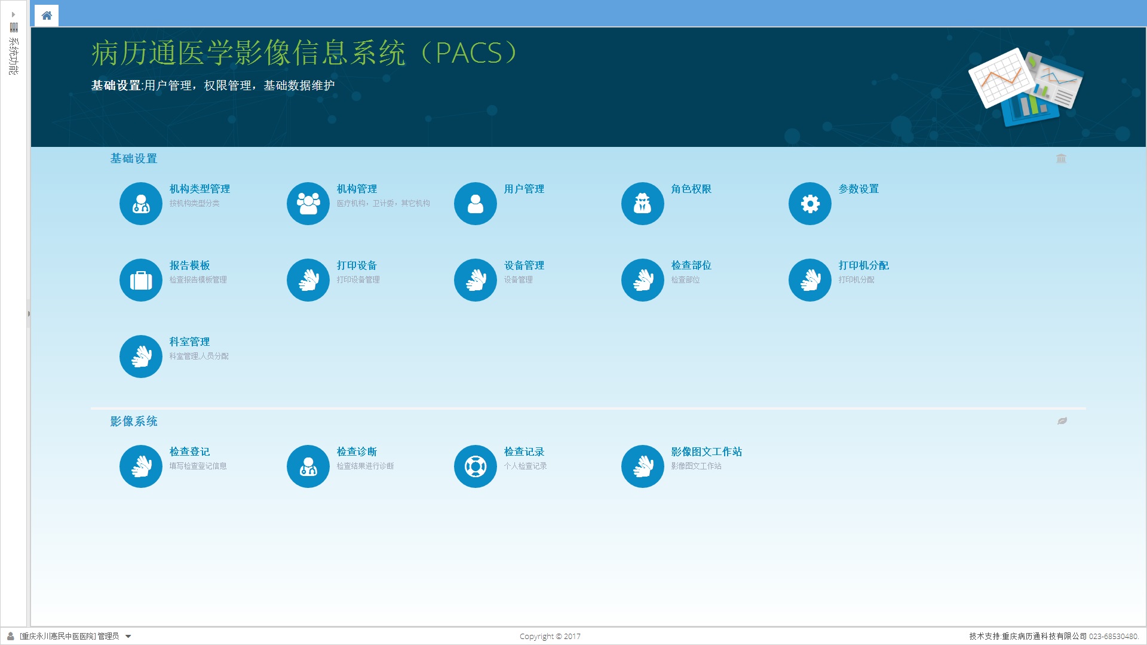1147x645 pixels.
Task: Open the 设备管理 title text
Action: click(x=524, y=265)
